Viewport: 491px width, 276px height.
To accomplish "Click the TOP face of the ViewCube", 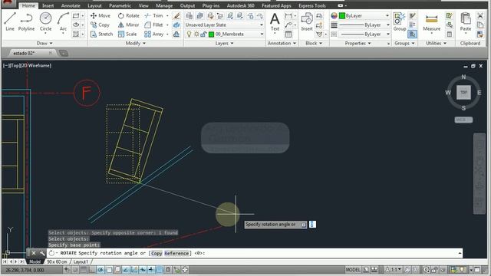I will [463, 92].
